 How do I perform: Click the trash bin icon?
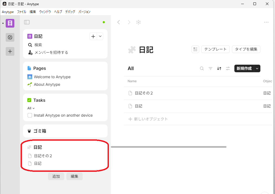pos(29,131)
